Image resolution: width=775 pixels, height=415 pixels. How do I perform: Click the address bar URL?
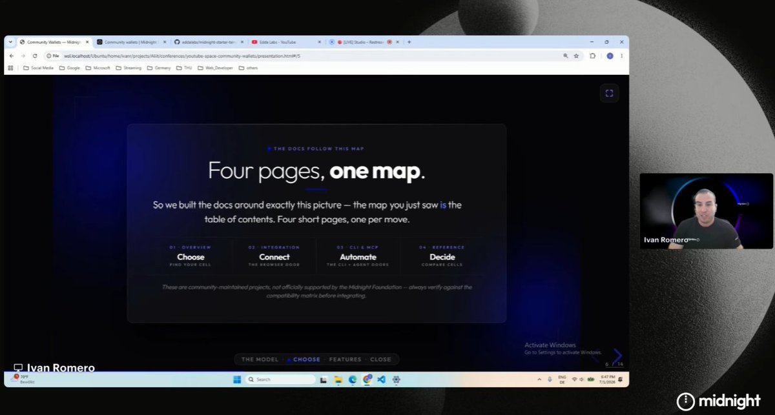182,56
